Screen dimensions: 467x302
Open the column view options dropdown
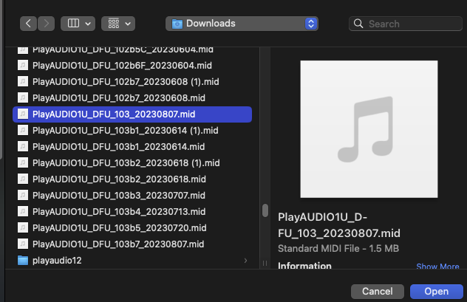78,24
